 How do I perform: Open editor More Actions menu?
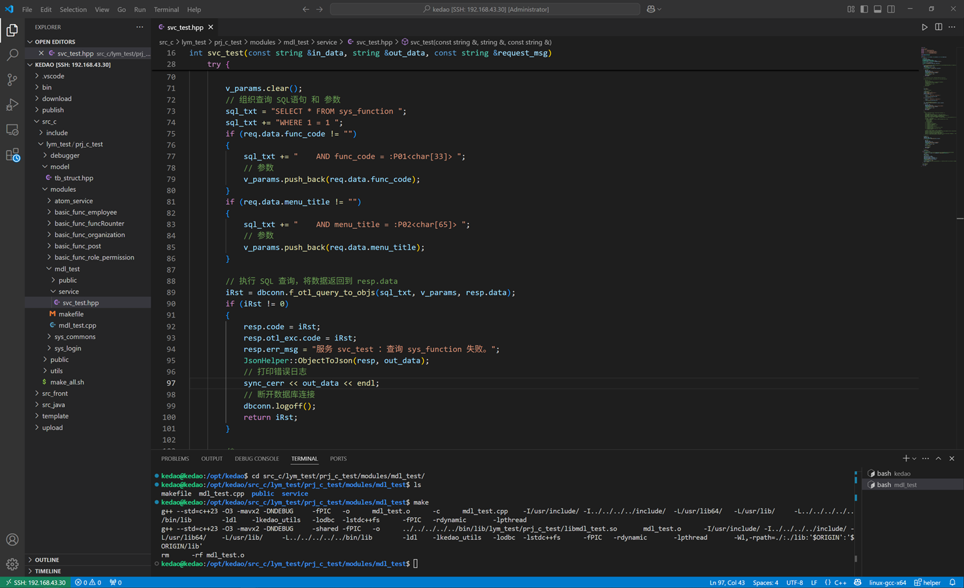952,27
